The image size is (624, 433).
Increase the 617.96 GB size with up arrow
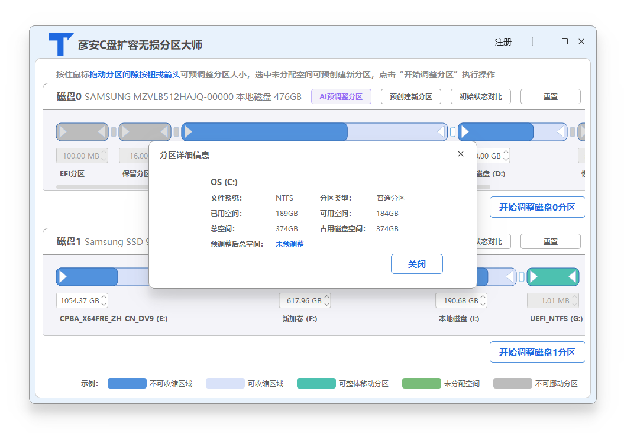click(x=326, y=298)
